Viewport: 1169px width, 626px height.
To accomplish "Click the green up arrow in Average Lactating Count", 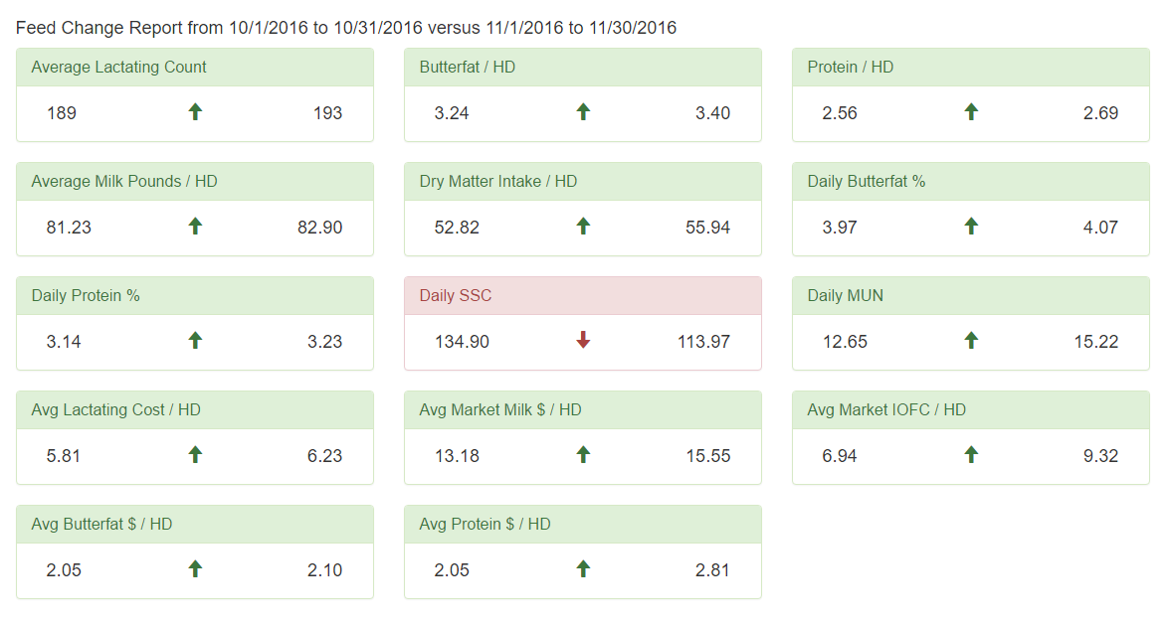I will click(195, 112).
